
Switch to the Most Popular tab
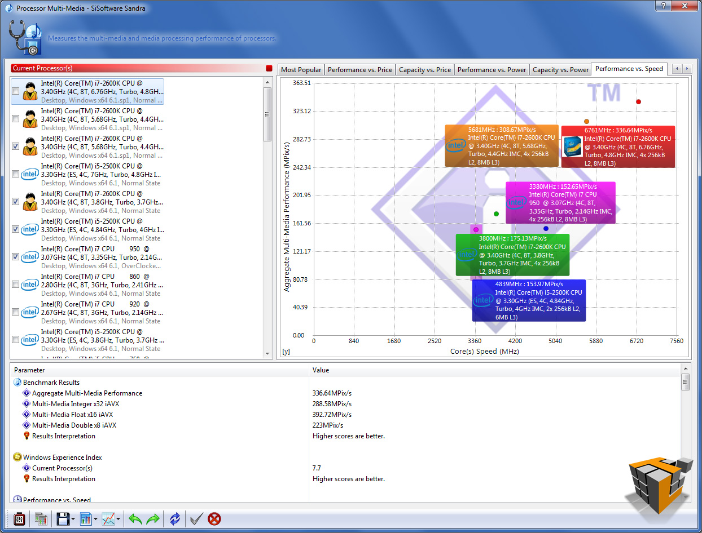[x=301, y=70]
